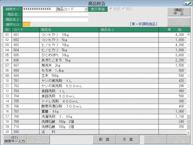193x145 pixels.
Task: Click the green pen icon in title bar
Action: [187, 3]
